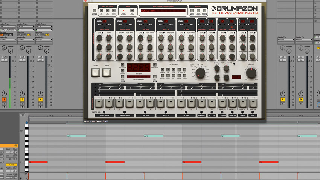Select Bass Drum instrument label at bottom
Screen dimensions: 320x180
coord(104,116)
